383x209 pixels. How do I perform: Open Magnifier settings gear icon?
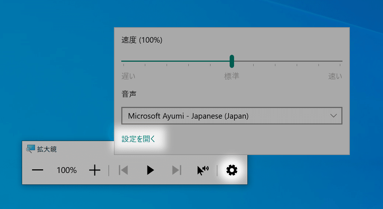pyautogui.click(x=232, y=170)
